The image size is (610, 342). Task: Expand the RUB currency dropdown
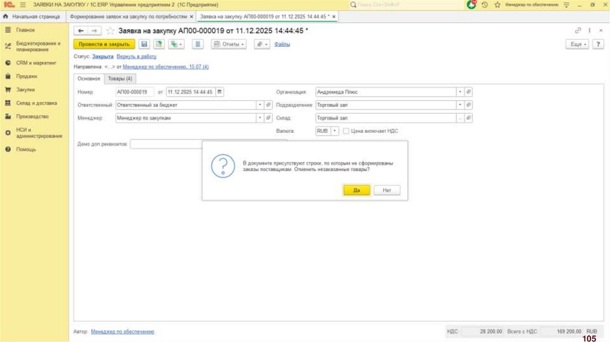(335, 130)
